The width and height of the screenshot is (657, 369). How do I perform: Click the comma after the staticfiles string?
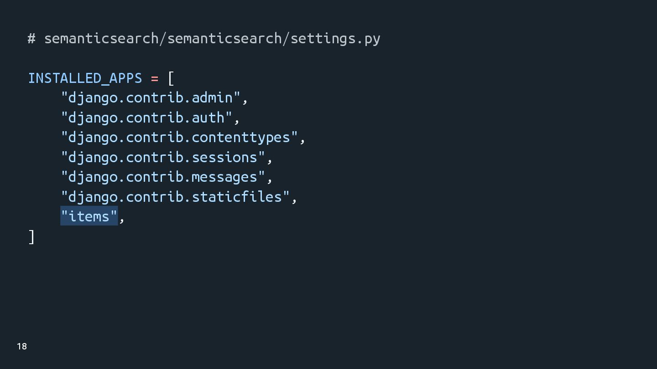[x=294, y=200]
